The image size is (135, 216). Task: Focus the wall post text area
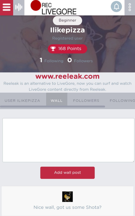[68, 140]
